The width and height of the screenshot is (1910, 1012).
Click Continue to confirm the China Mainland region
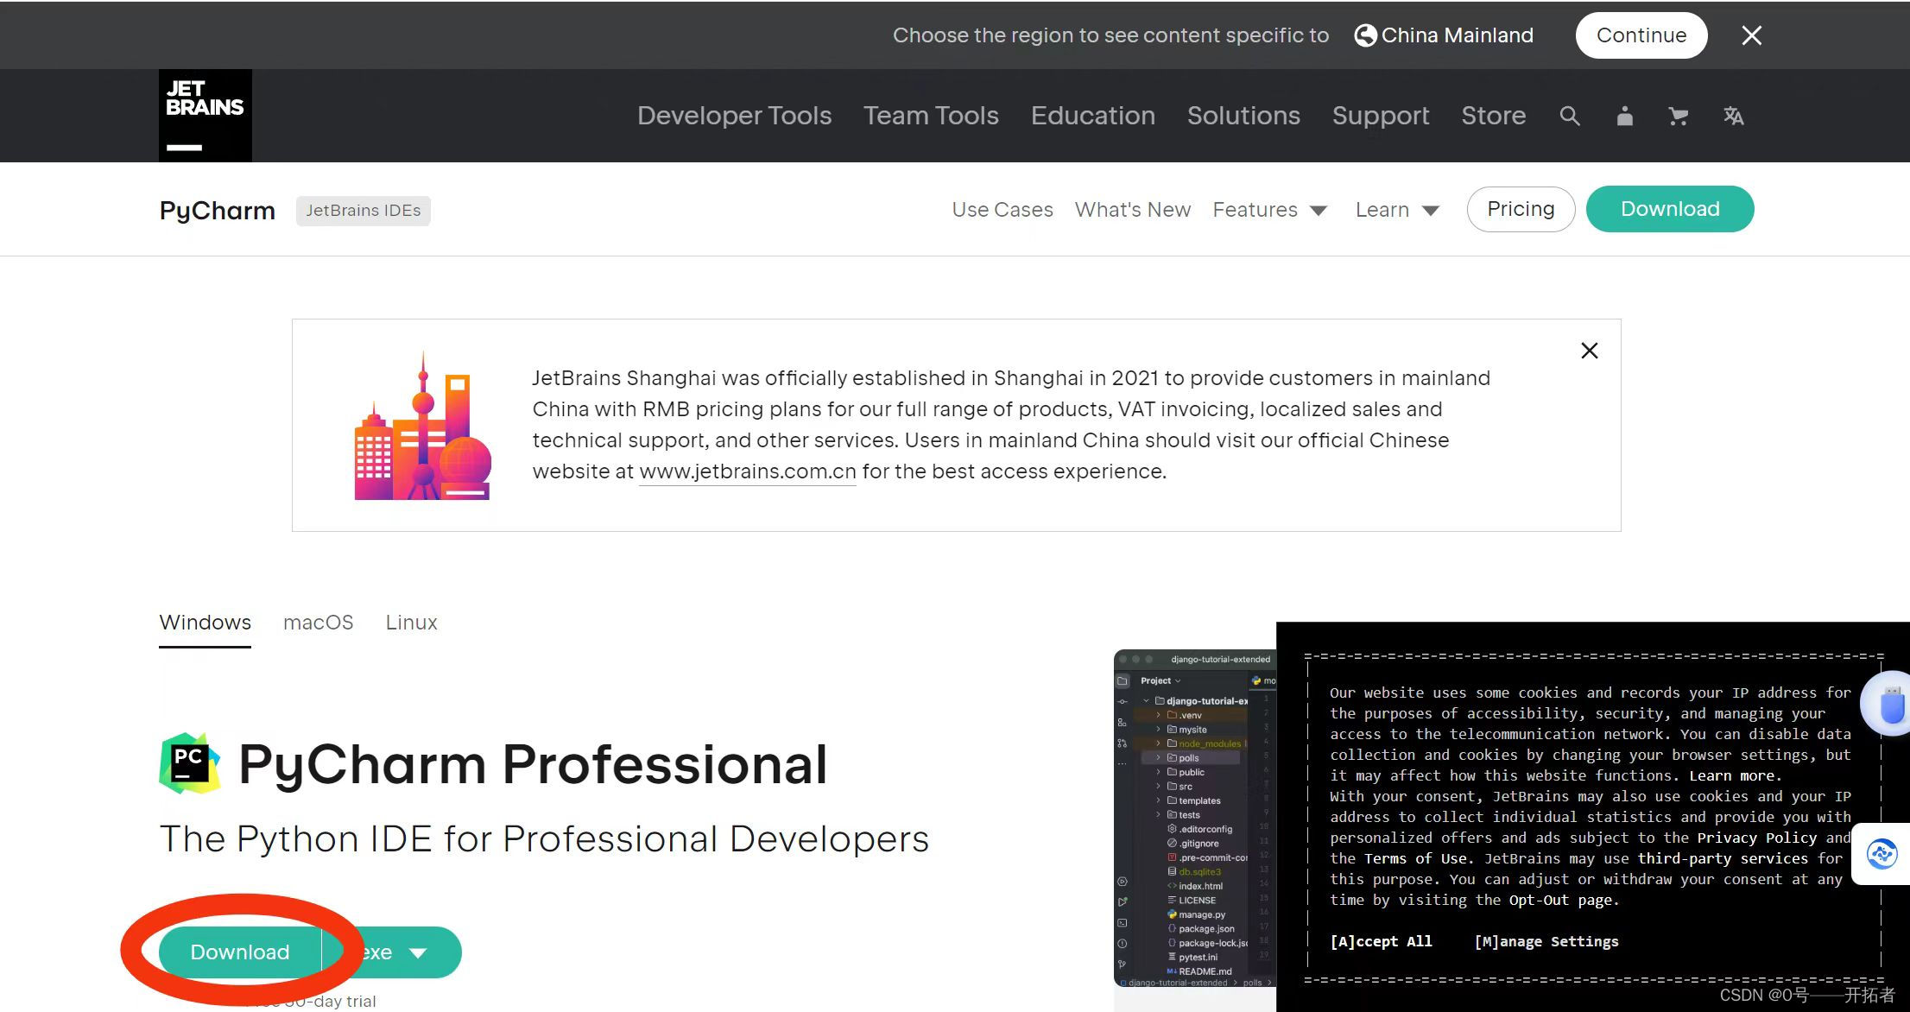[x=1640, y=35]
